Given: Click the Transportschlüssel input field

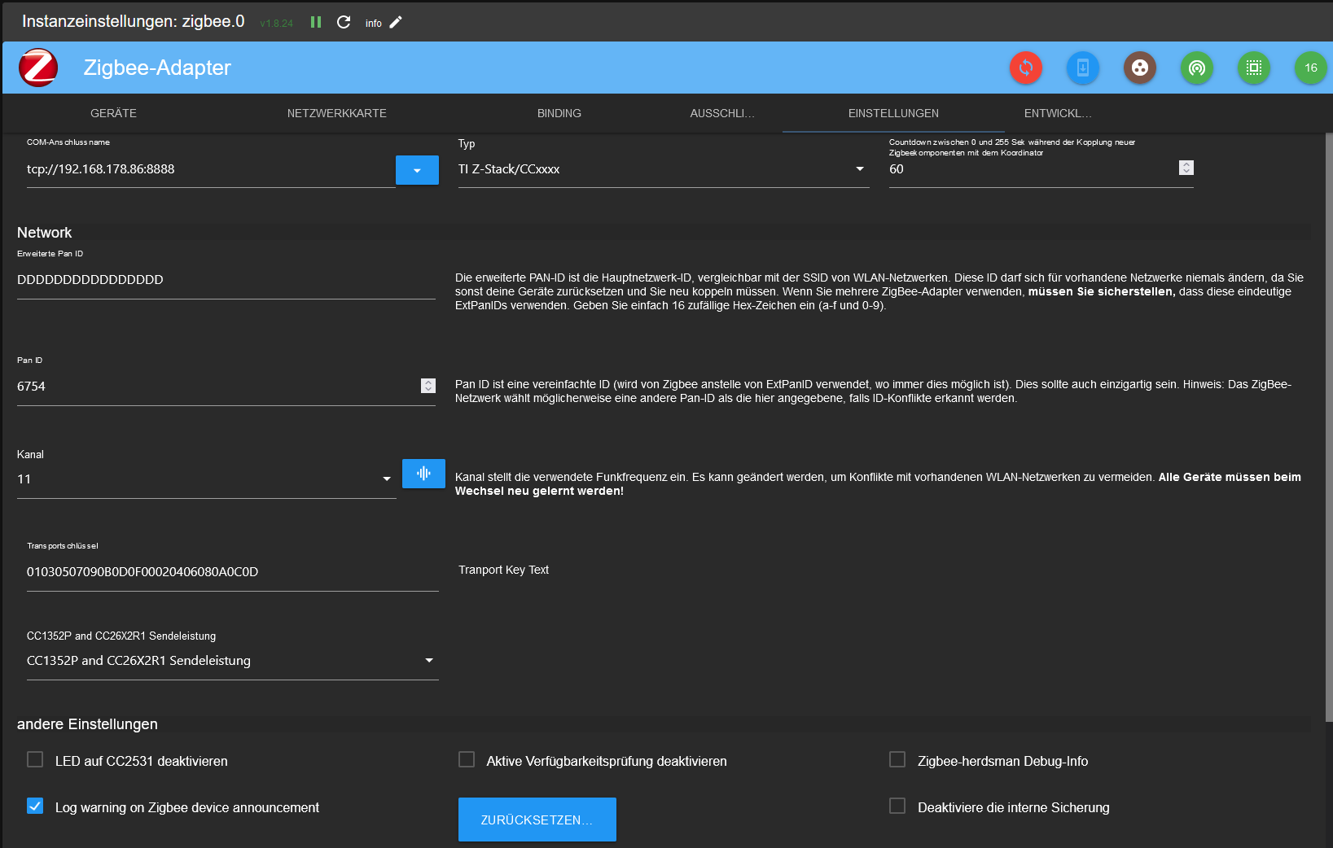Looking at the screenshot, I should pos(233,572).
